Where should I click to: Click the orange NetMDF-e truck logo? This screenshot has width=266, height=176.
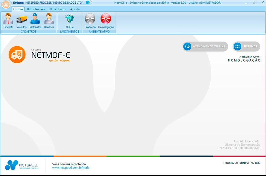pyautogui.click(x=17, y=55)
